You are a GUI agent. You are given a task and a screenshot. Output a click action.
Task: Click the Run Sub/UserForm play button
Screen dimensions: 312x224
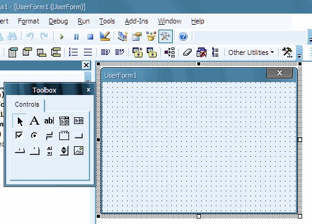(x=62, y=36)
